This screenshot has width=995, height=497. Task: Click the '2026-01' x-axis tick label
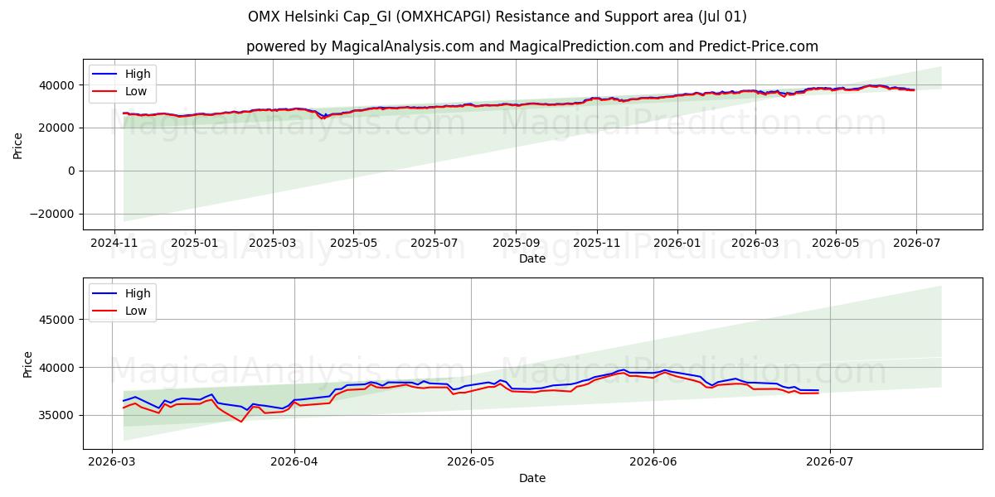point(677,244)
